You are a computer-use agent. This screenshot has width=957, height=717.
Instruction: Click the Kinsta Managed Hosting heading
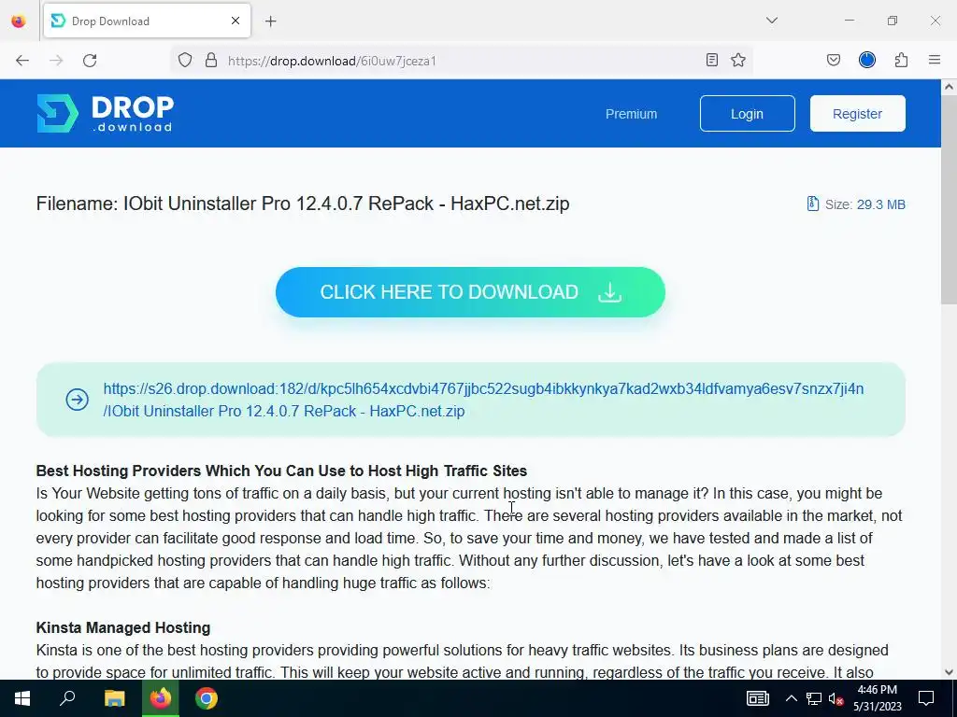pyautogui.click(x=123, y=627)
